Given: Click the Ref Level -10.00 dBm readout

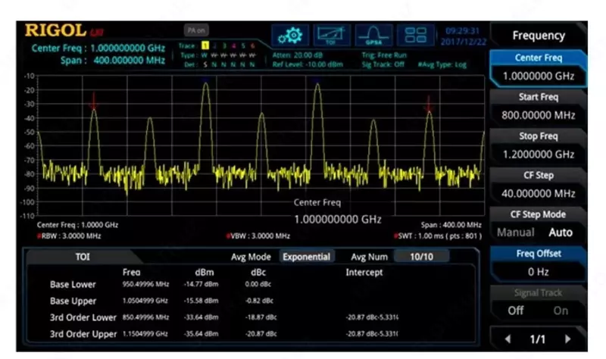Looking at the screenshot, I should [x=308, y=64].
